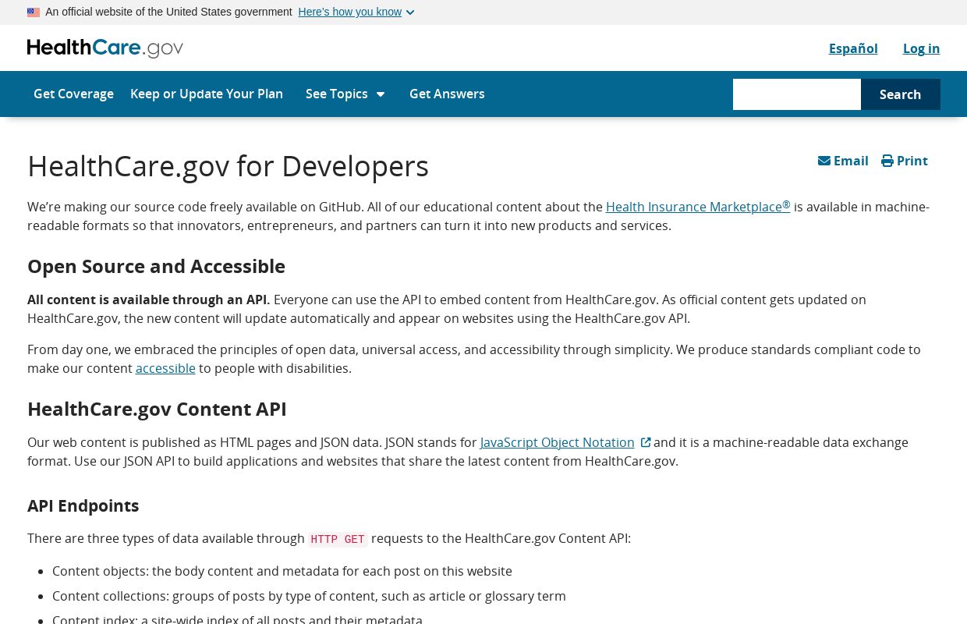The height and width of the screenshot is (624, 967).
Task: Open JavaScript Object Notation link
Action: 558,442
